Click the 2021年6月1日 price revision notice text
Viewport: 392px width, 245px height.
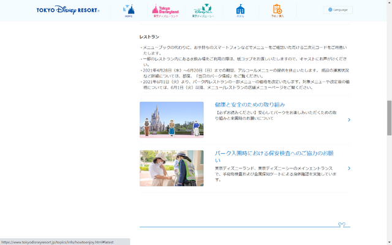(246, 85)
